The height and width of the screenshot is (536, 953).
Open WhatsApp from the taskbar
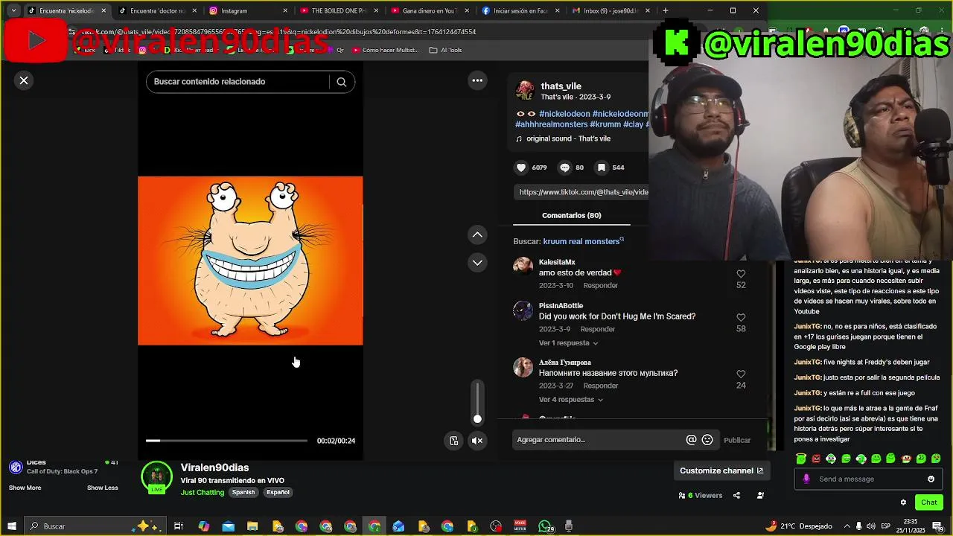(546, 526)
